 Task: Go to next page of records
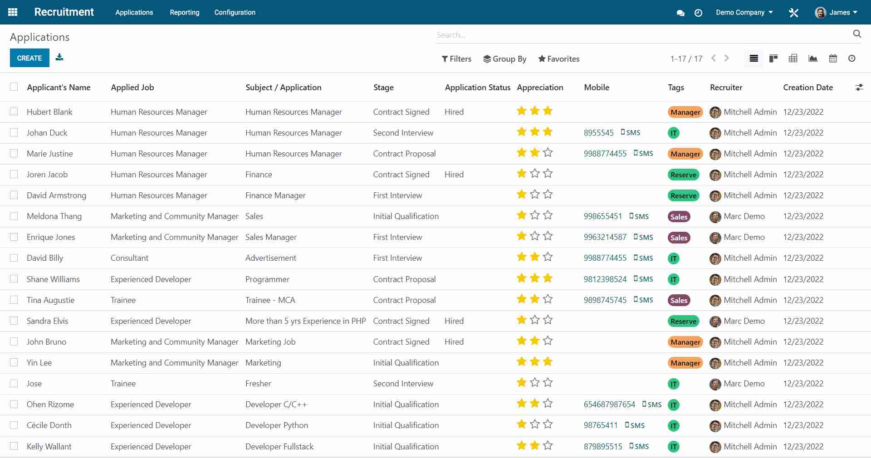click(726, 58)
